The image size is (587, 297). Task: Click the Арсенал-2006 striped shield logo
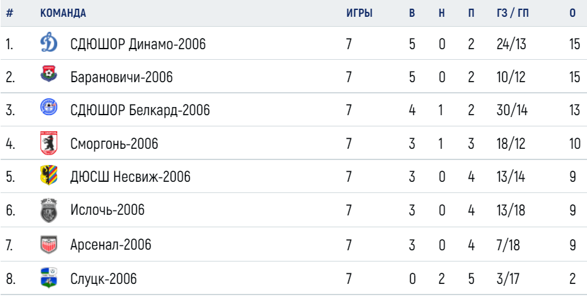[x=49, y=245]
